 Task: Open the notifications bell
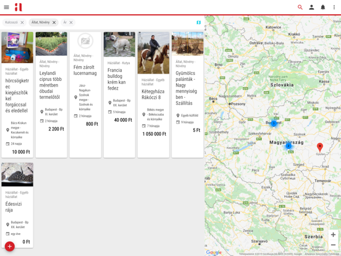pyautogui.click(x=322, y=7)
